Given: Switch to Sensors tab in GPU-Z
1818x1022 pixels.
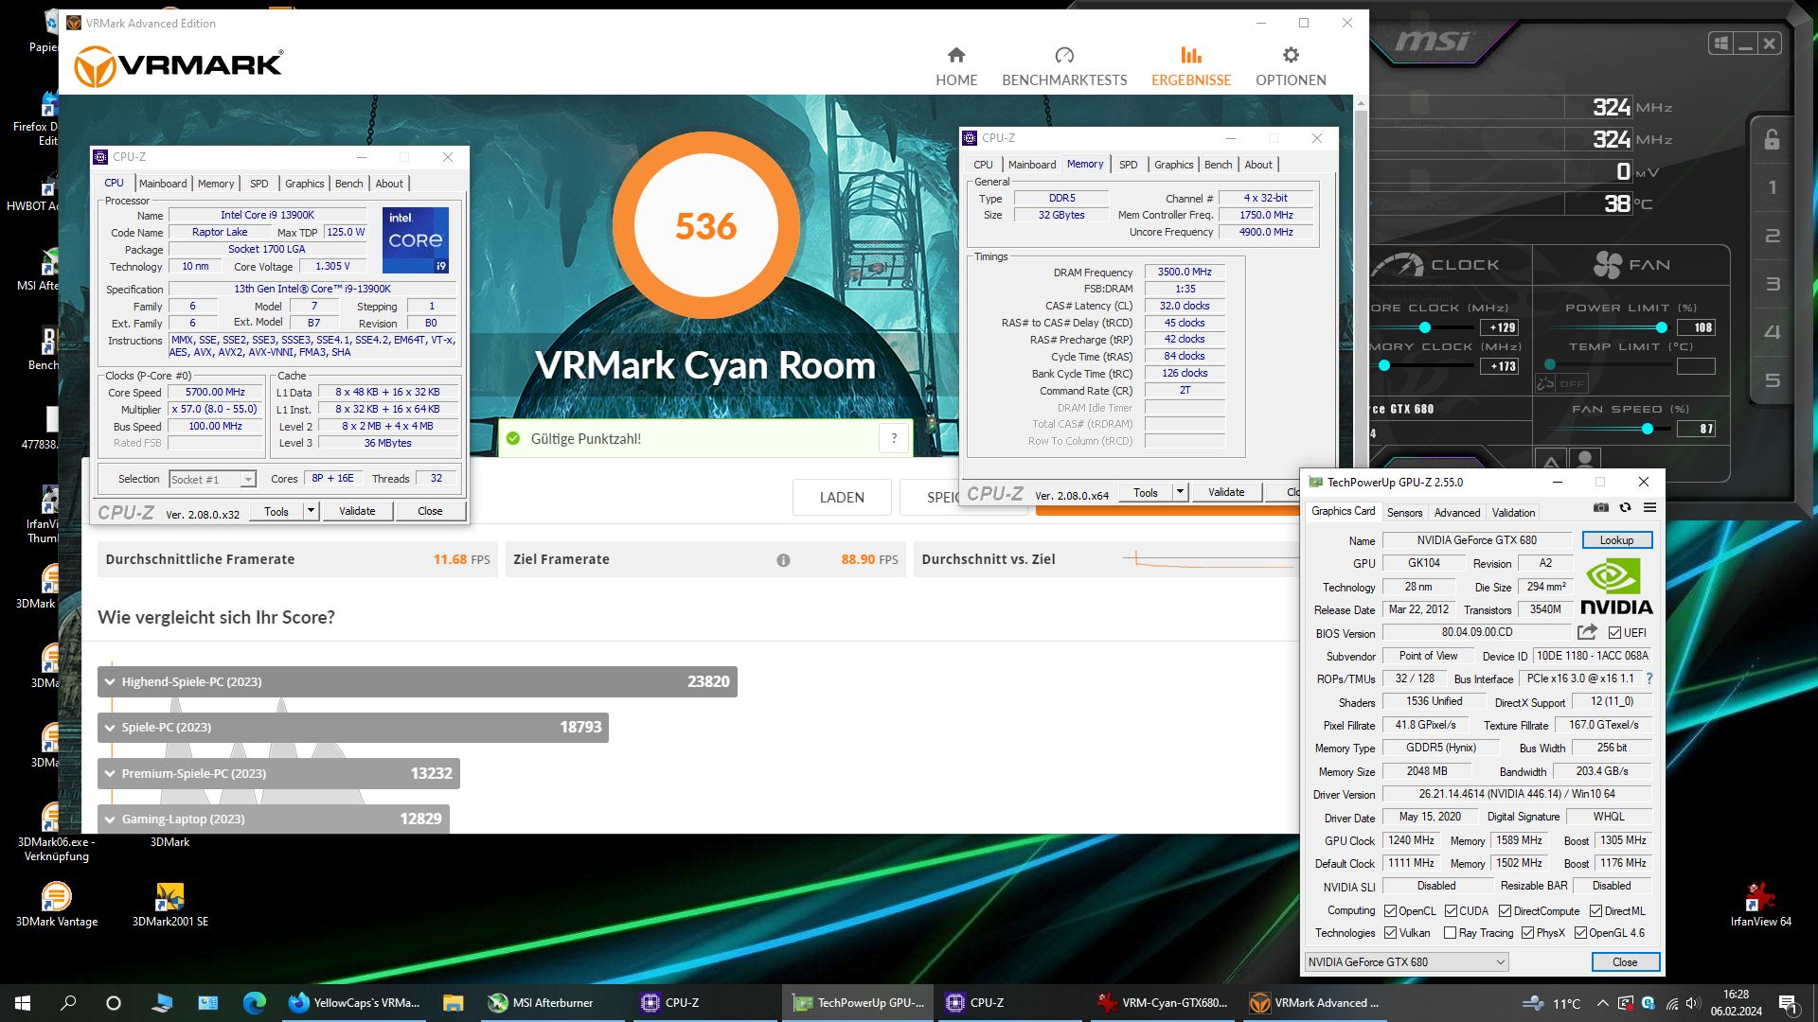Looking at the screenshot, I should tap(1404, 513).
